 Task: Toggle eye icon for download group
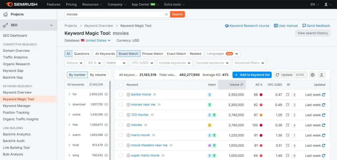[x=106, y=105]
